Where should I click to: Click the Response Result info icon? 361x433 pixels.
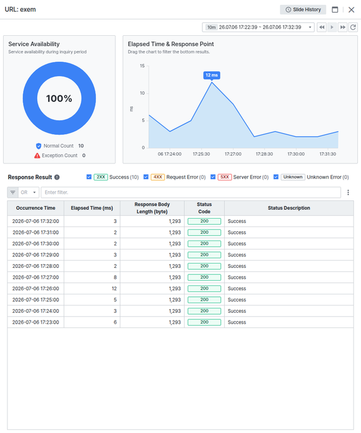(57, 177)
